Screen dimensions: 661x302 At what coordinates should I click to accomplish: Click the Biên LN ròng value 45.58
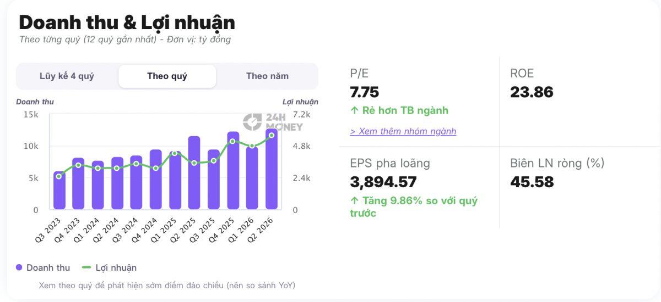click(x=532, y=182)
